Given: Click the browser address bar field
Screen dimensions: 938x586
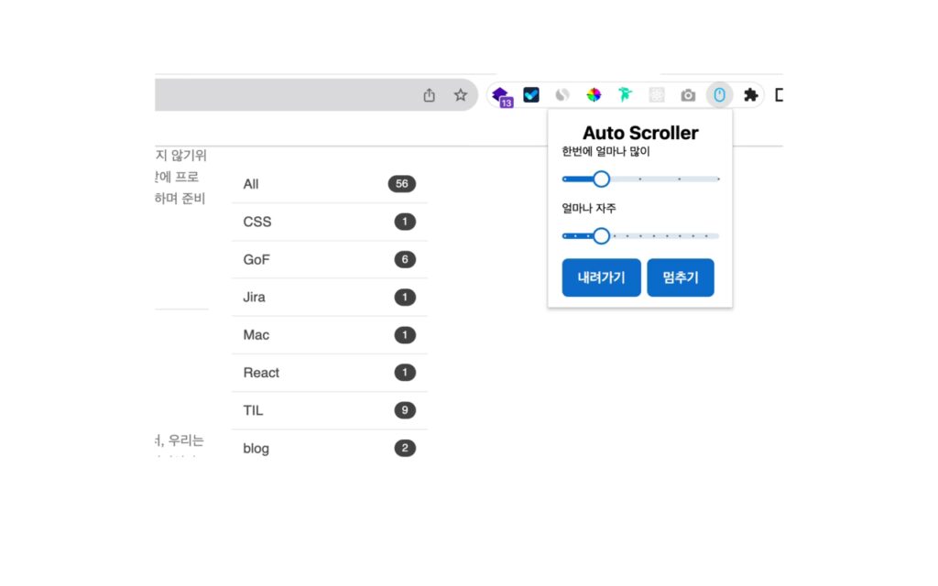Looking at the screenshot, I should pos(284,95).
